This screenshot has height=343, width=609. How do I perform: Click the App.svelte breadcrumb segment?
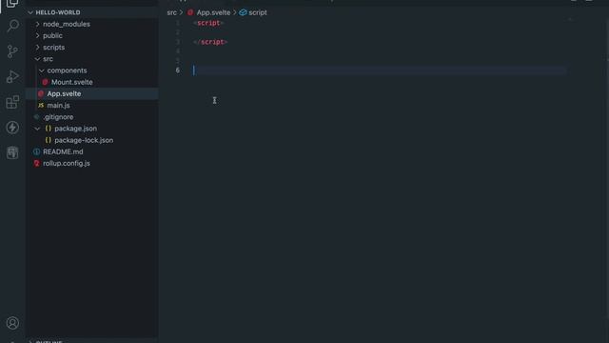tap(213, 12)
